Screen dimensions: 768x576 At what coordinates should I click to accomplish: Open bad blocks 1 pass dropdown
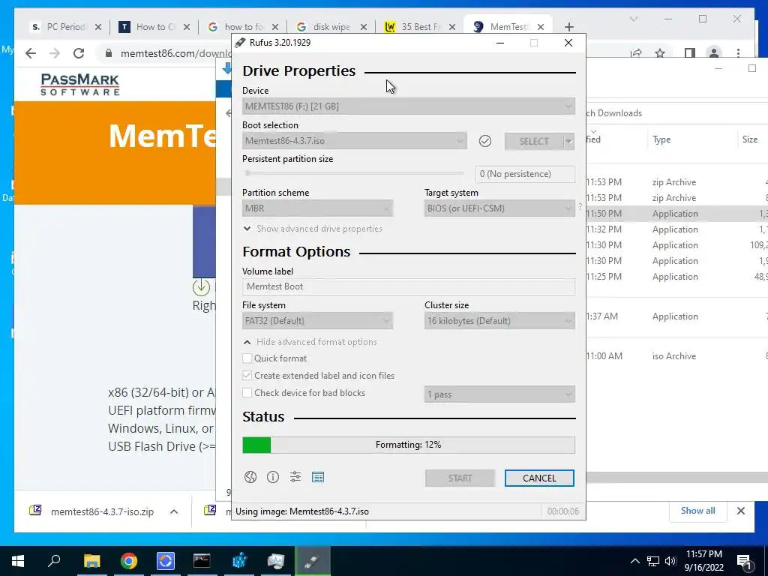(499, 394)
